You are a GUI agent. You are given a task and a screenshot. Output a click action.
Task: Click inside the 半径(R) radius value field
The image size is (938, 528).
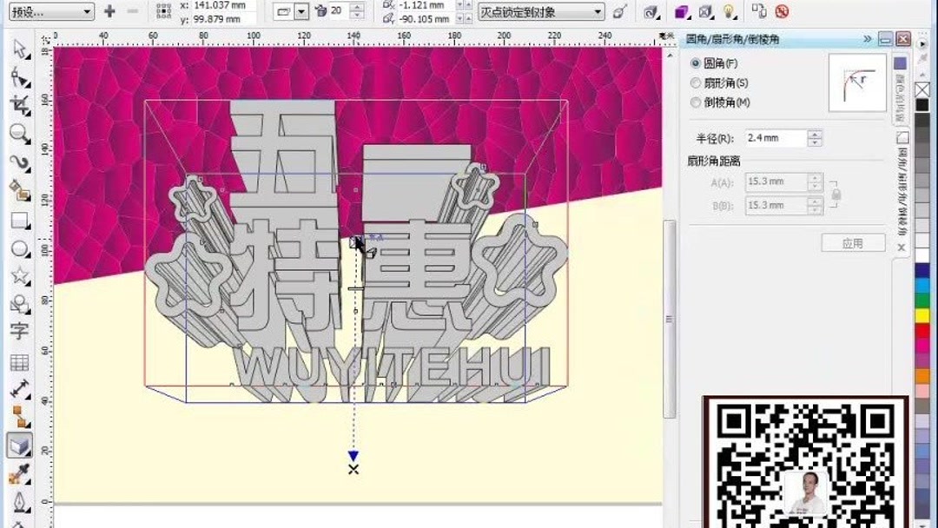(776, 137)
